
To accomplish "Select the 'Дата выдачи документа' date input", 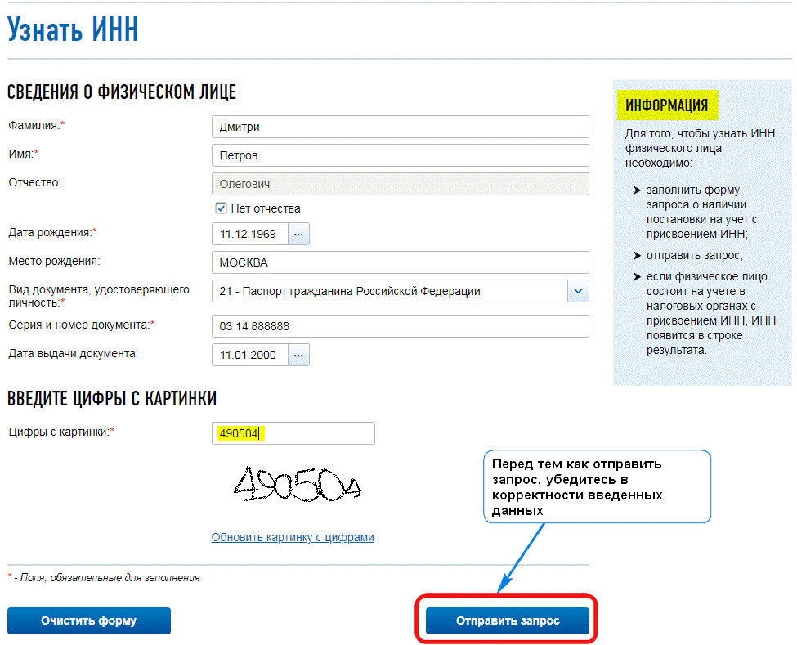I will [x=249, y=355].
